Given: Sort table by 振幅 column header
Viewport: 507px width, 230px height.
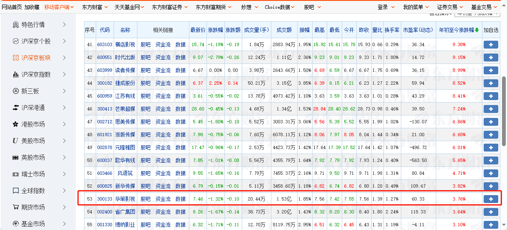Looking at the screenshot, I should click(x=305, y=30).
